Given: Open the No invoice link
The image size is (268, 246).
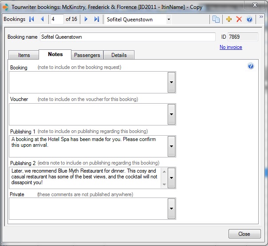Looking at the screenshot, I should 231,47.
